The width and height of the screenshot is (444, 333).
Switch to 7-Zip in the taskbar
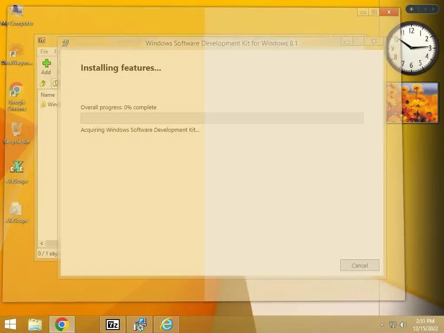(x=113, y=324)
